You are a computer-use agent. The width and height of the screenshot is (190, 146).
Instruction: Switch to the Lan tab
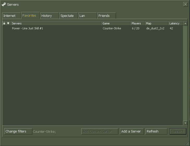pos(87,16)
